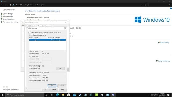The width and height of the screenshot is (172, 97).
Task: Select drive C: row in paging list
Action: 47,40
